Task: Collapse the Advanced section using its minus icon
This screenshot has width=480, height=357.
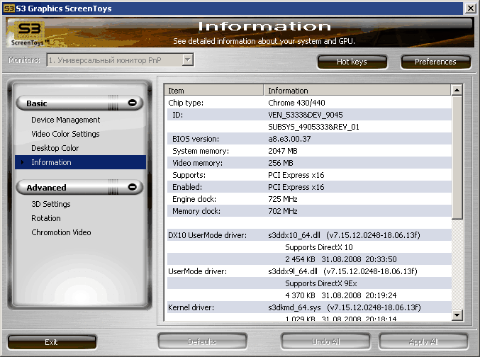Action: [x=133, y=187]
